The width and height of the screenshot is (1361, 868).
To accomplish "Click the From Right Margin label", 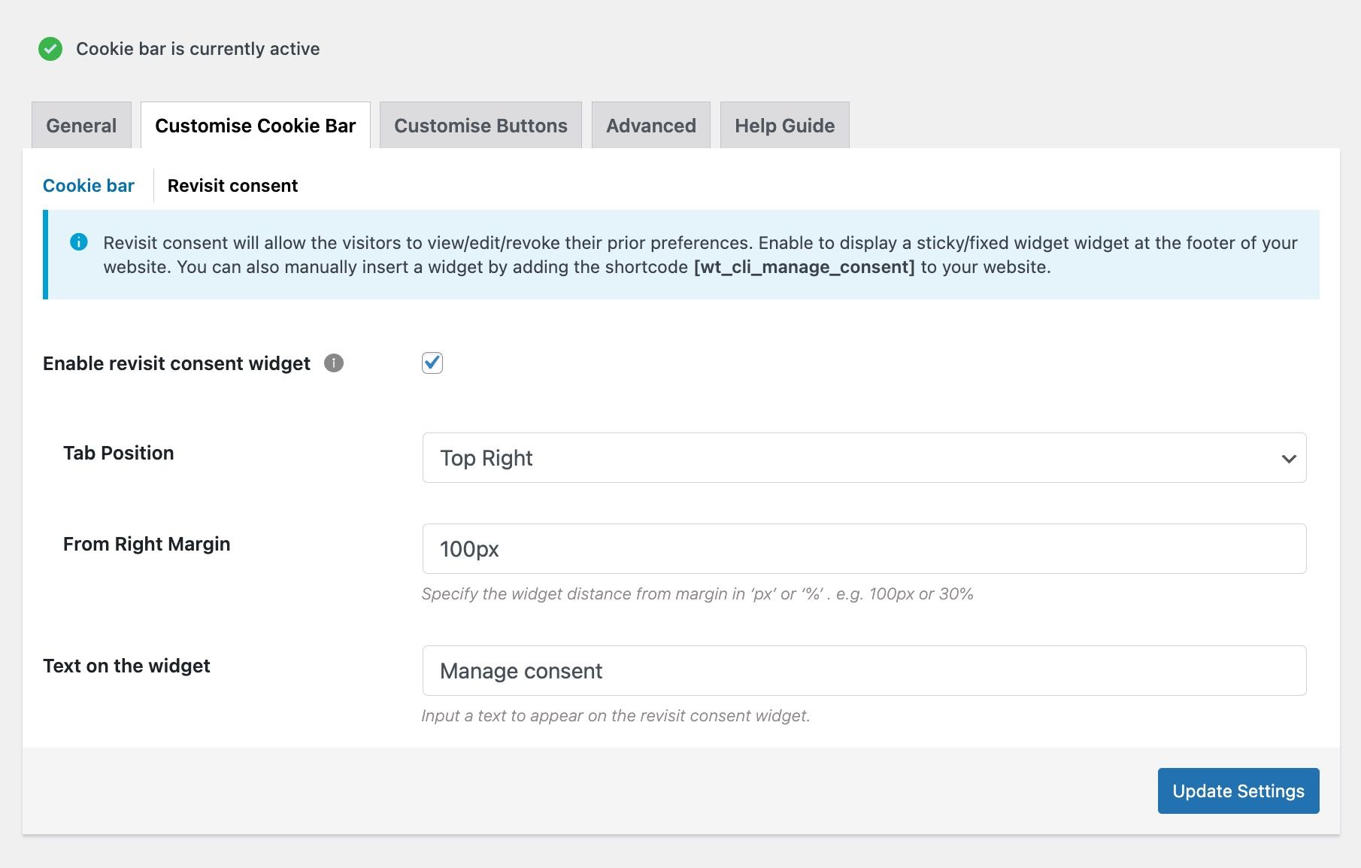I will [x=147, y=544].
